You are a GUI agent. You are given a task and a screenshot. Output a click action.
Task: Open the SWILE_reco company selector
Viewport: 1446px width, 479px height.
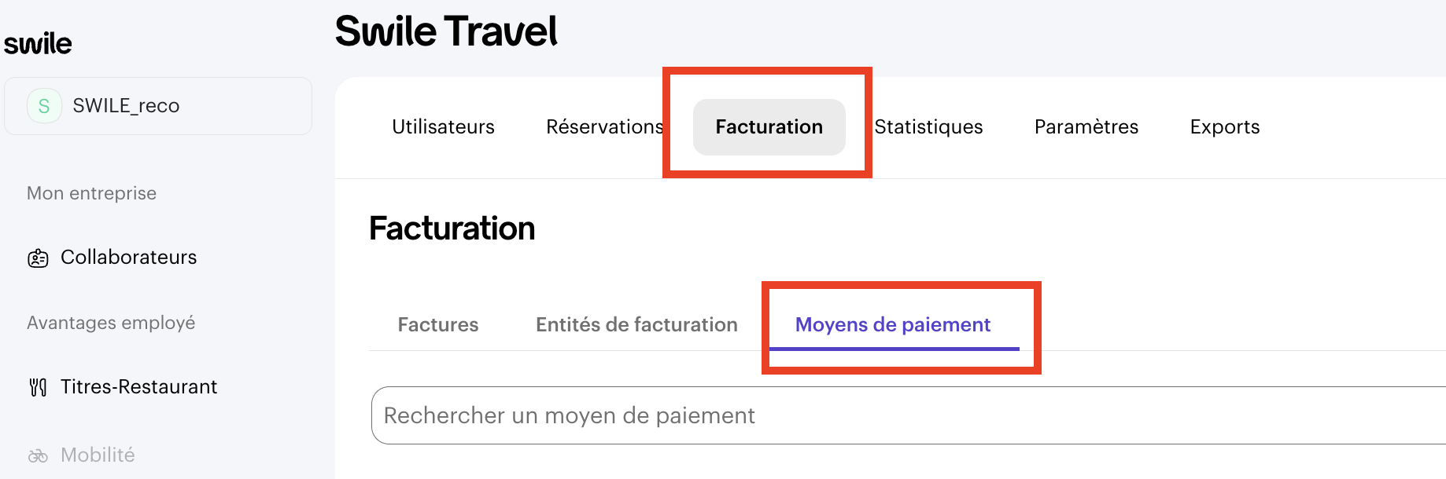click(x=157, y=106)
